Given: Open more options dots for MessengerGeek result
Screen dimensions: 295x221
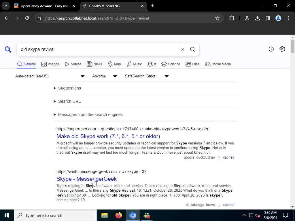Looking at the screenshot, I should 219,205.
